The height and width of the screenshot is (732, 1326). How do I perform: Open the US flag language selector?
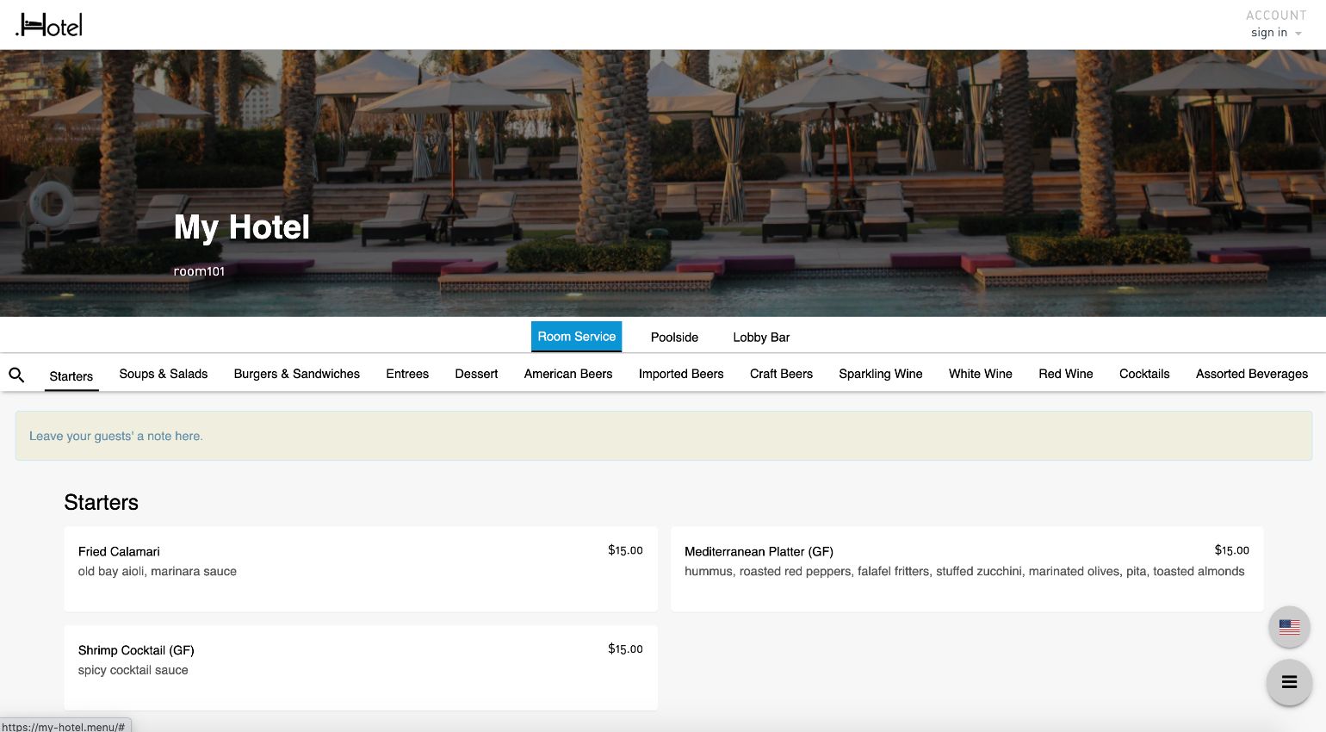1289,627
